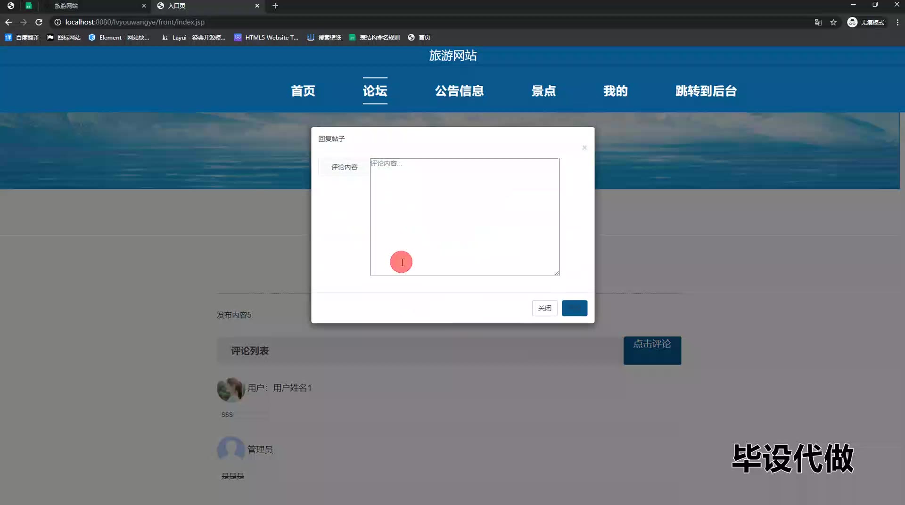
Task: Reload the current page
Action: point(39,22)
